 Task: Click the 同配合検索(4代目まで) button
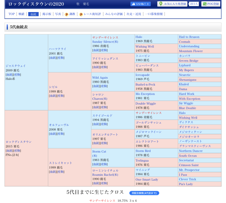(144, 193)
